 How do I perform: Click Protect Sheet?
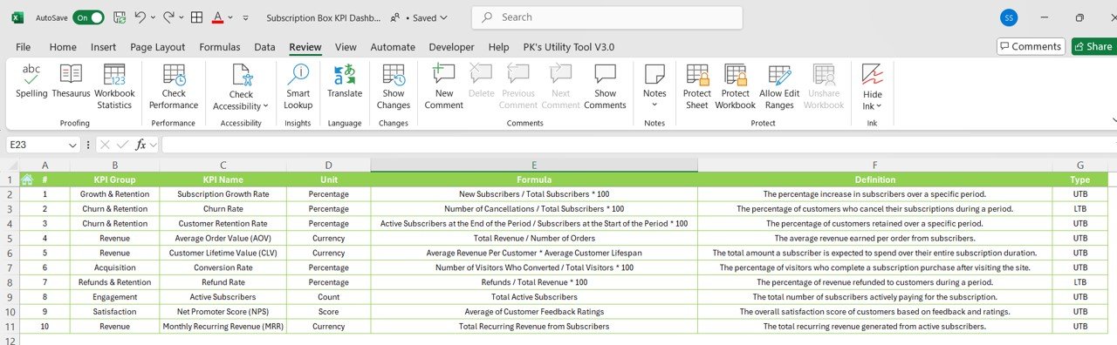tap(697, 87)
